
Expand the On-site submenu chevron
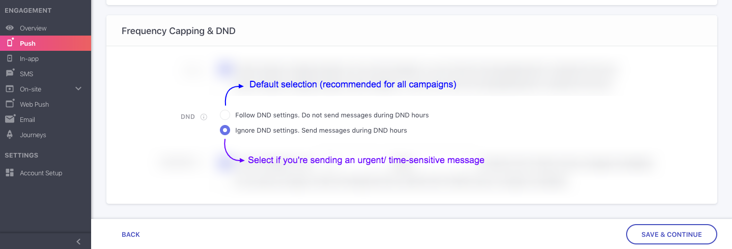click(78, 89)
